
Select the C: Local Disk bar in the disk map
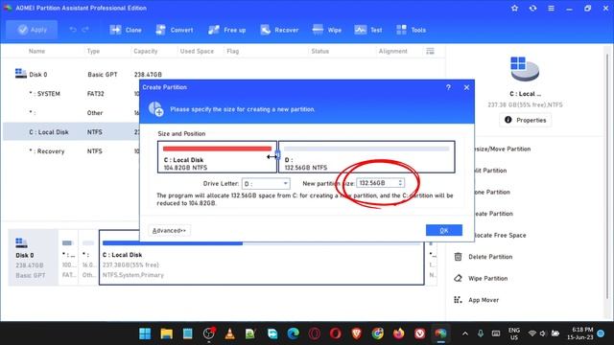[x=262, y=258]
